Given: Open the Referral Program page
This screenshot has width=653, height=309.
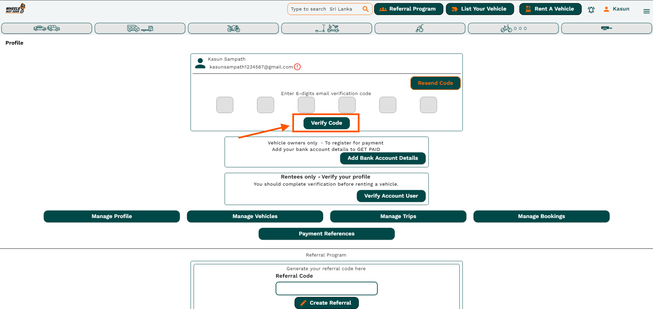Looking at the screenshot, I should pos(408,9).
